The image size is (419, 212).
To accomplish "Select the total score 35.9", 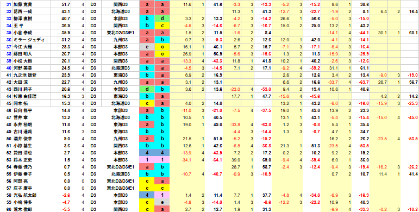I will 66,33.
